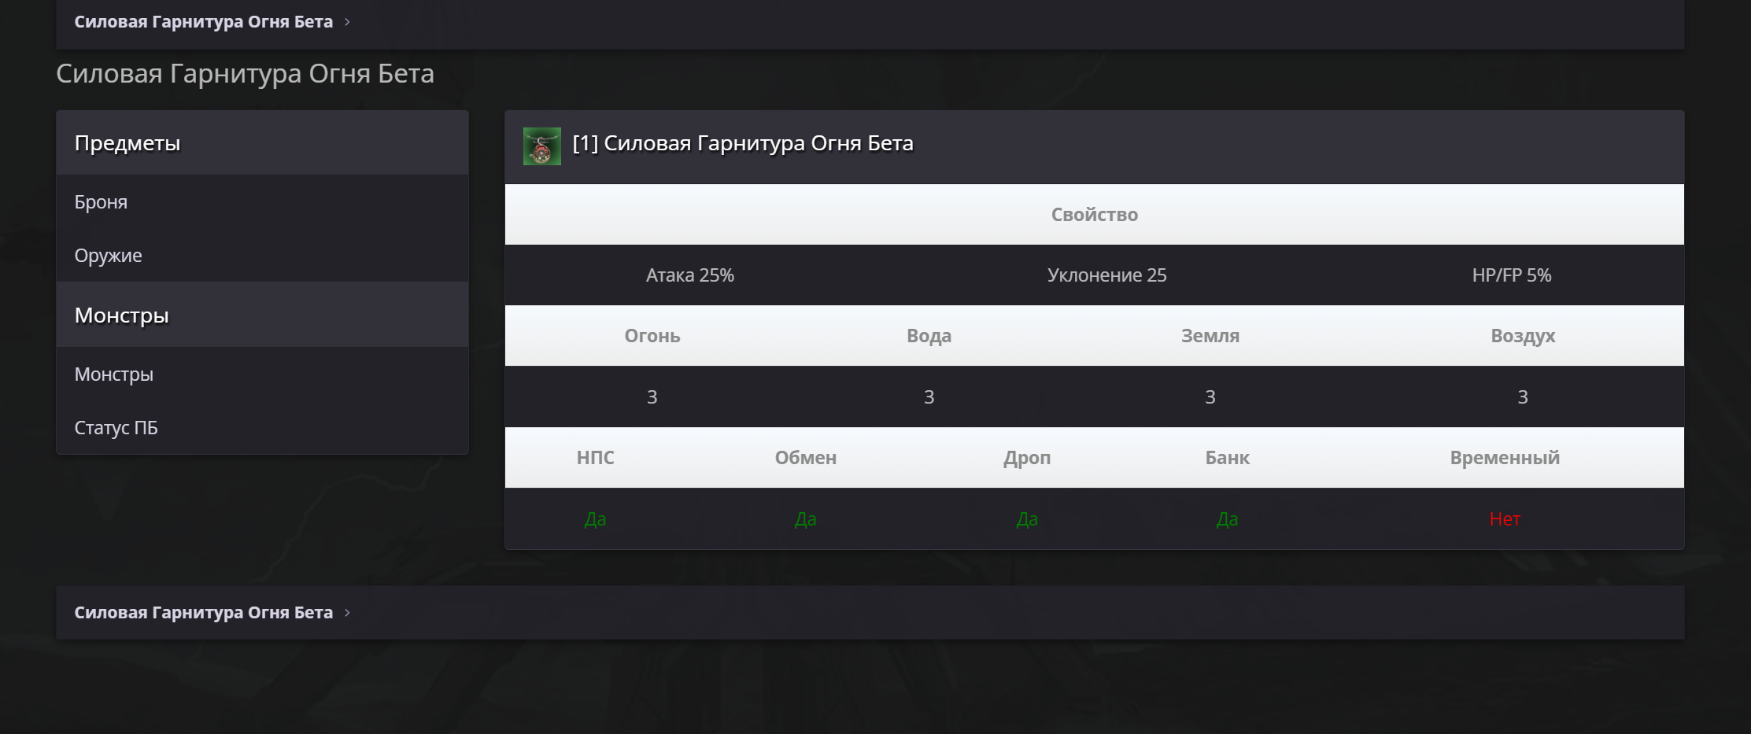Screen dimensions: 1751x734
Task: Click the Воздух column header
Action: (x=1523, y=336)
